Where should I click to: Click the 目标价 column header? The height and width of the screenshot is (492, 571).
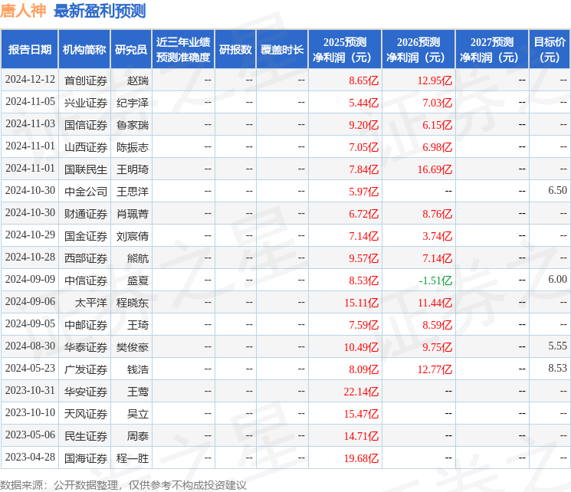550,50
